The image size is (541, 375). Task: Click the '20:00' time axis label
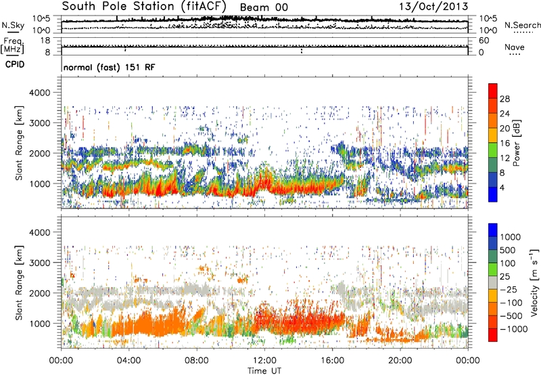[400, 361]
